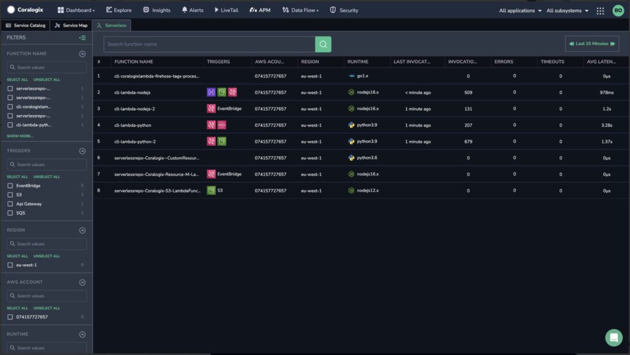This screenshot has width=630, height=355.
Task: Click S3 icon in serverlessrepo-Coralogix-S3-LambdaFunc row
Action: coord(211,190)
